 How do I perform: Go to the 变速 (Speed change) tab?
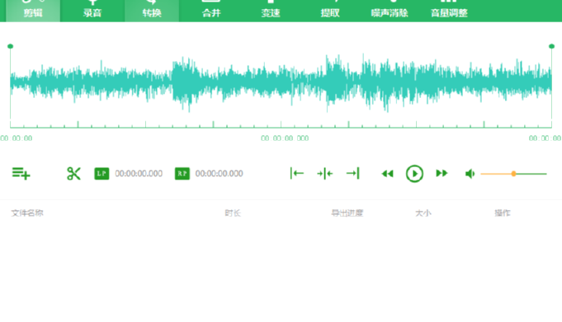(271, 11)
